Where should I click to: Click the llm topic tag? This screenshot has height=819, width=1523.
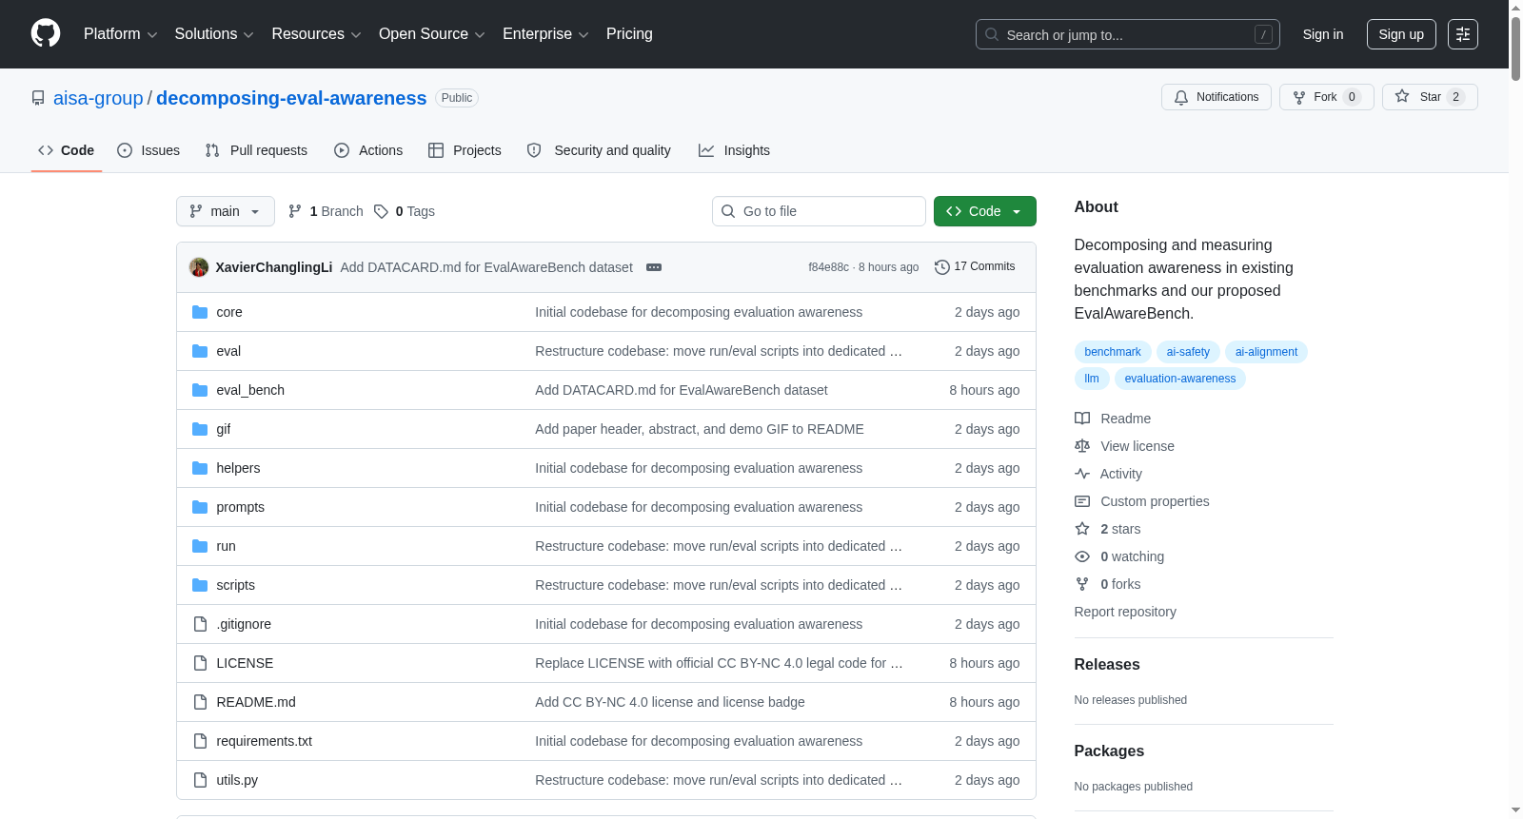click(x=1092, y=379)
